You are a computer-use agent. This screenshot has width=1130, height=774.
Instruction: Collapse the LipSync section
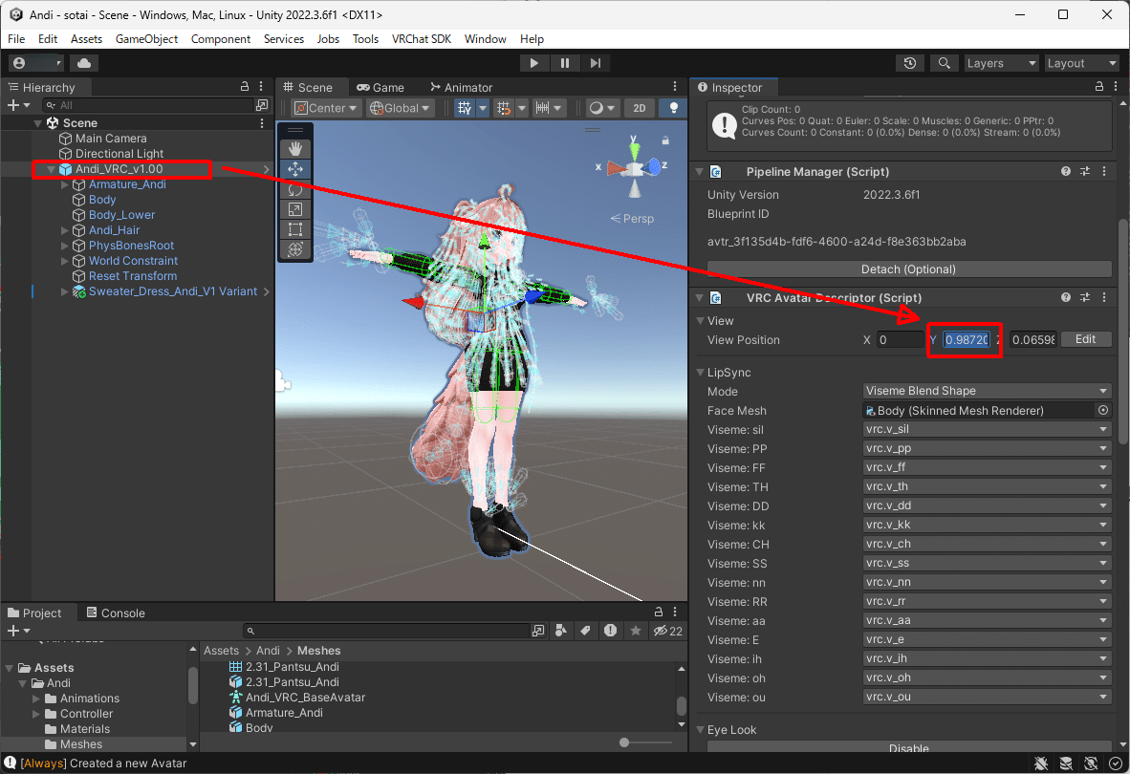700,373
